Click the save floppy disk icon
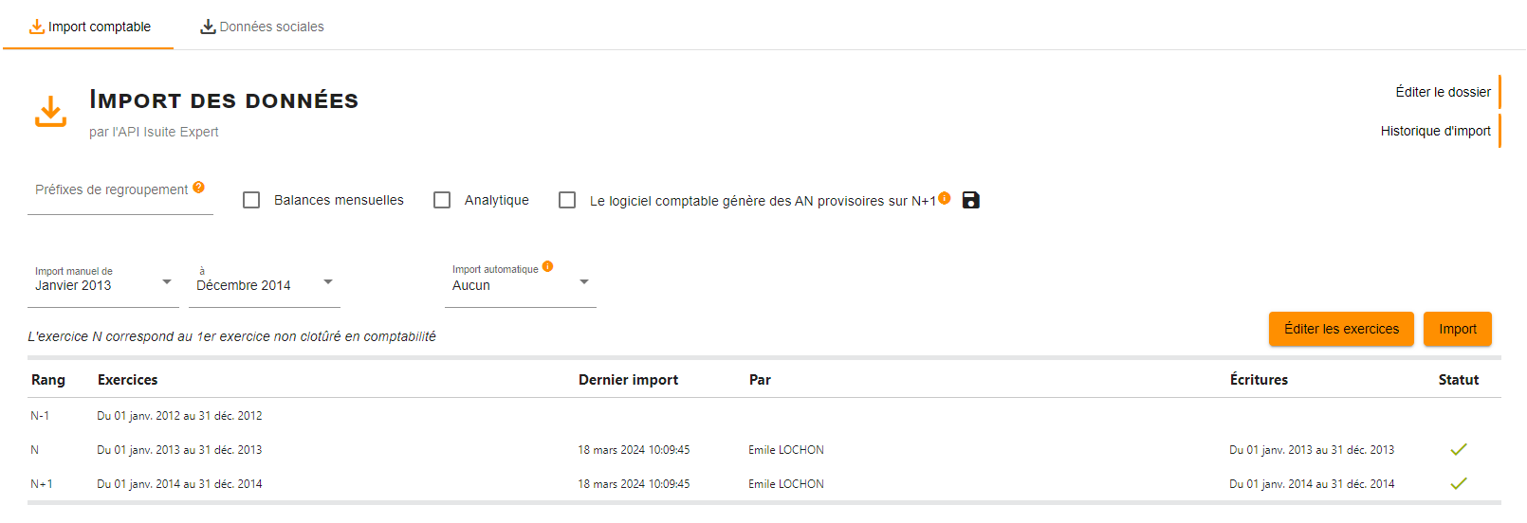This screenshot has height=523, width=1527. (x=970, y=200)
